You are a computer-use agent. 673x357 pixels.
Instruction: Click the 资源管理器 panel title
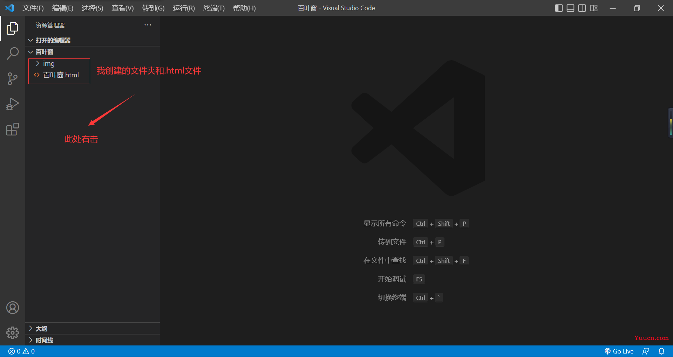[50, 25]
